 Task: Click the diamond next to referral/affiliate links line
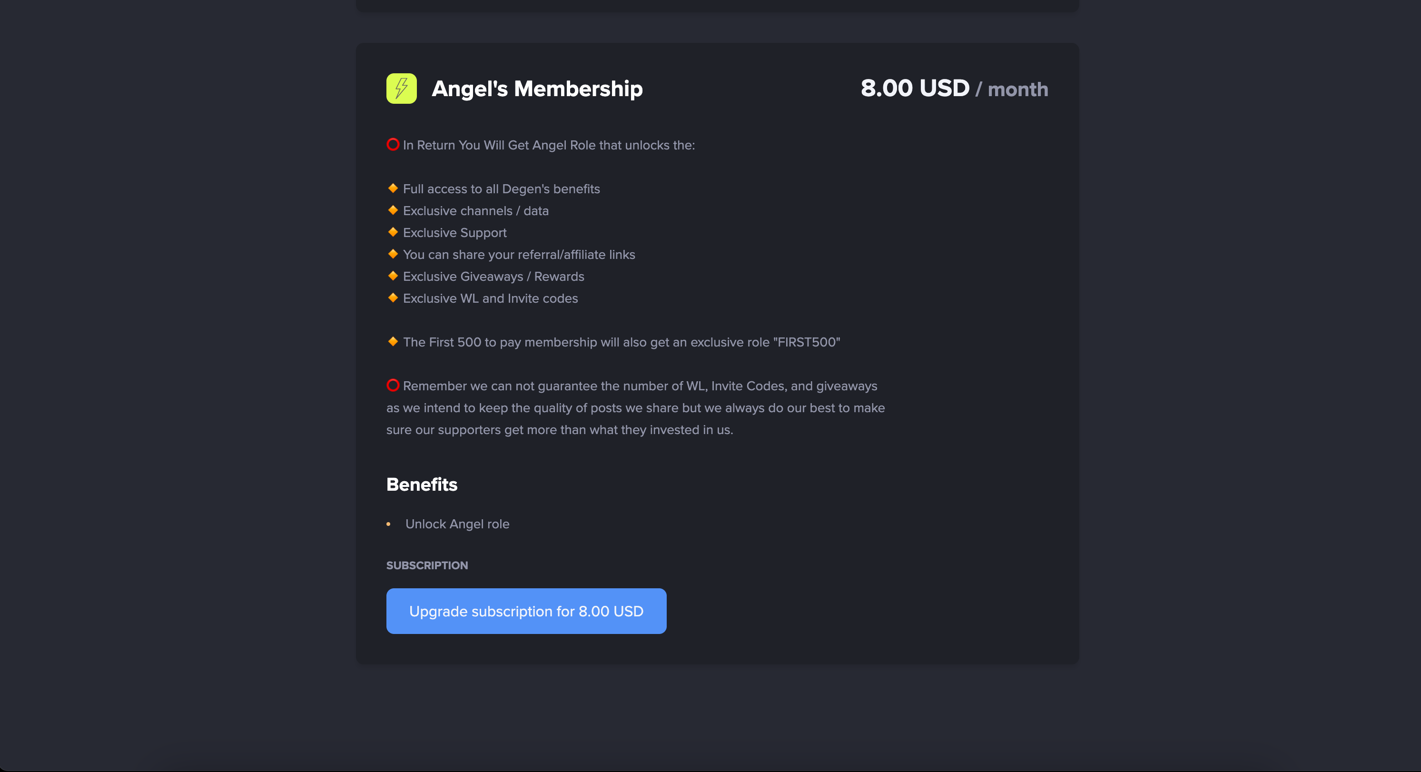pos(393,254)
